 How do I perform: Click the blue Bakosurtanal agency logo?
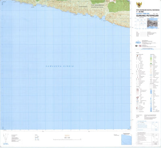coord(138,42)
